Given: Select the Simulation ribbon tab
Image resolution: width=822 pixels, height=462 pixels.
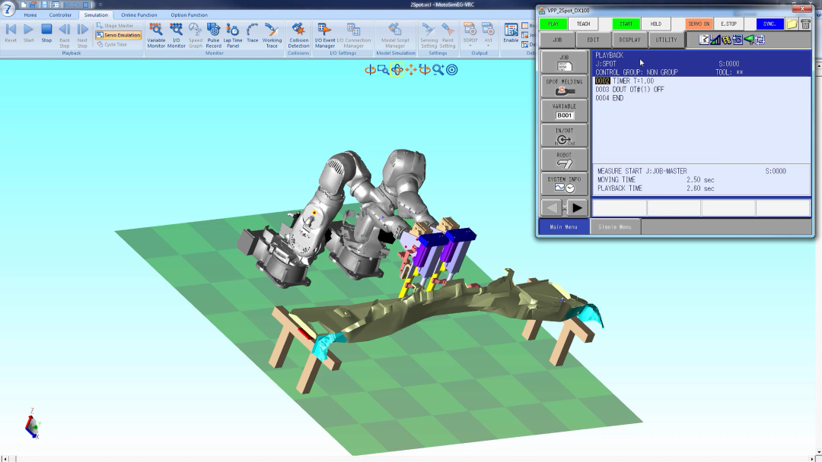Looking at the screenshot, I should click(96, 14).
